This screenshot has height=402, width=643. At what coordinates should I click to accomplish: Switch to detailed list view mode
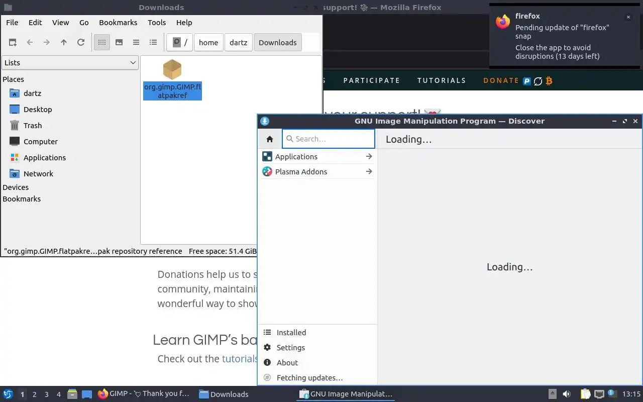point(153,43)
